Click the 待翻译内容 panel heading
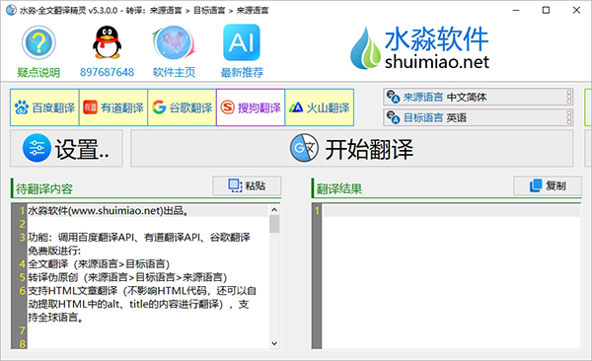The image size is (592, 361). (x=44, y=188)
